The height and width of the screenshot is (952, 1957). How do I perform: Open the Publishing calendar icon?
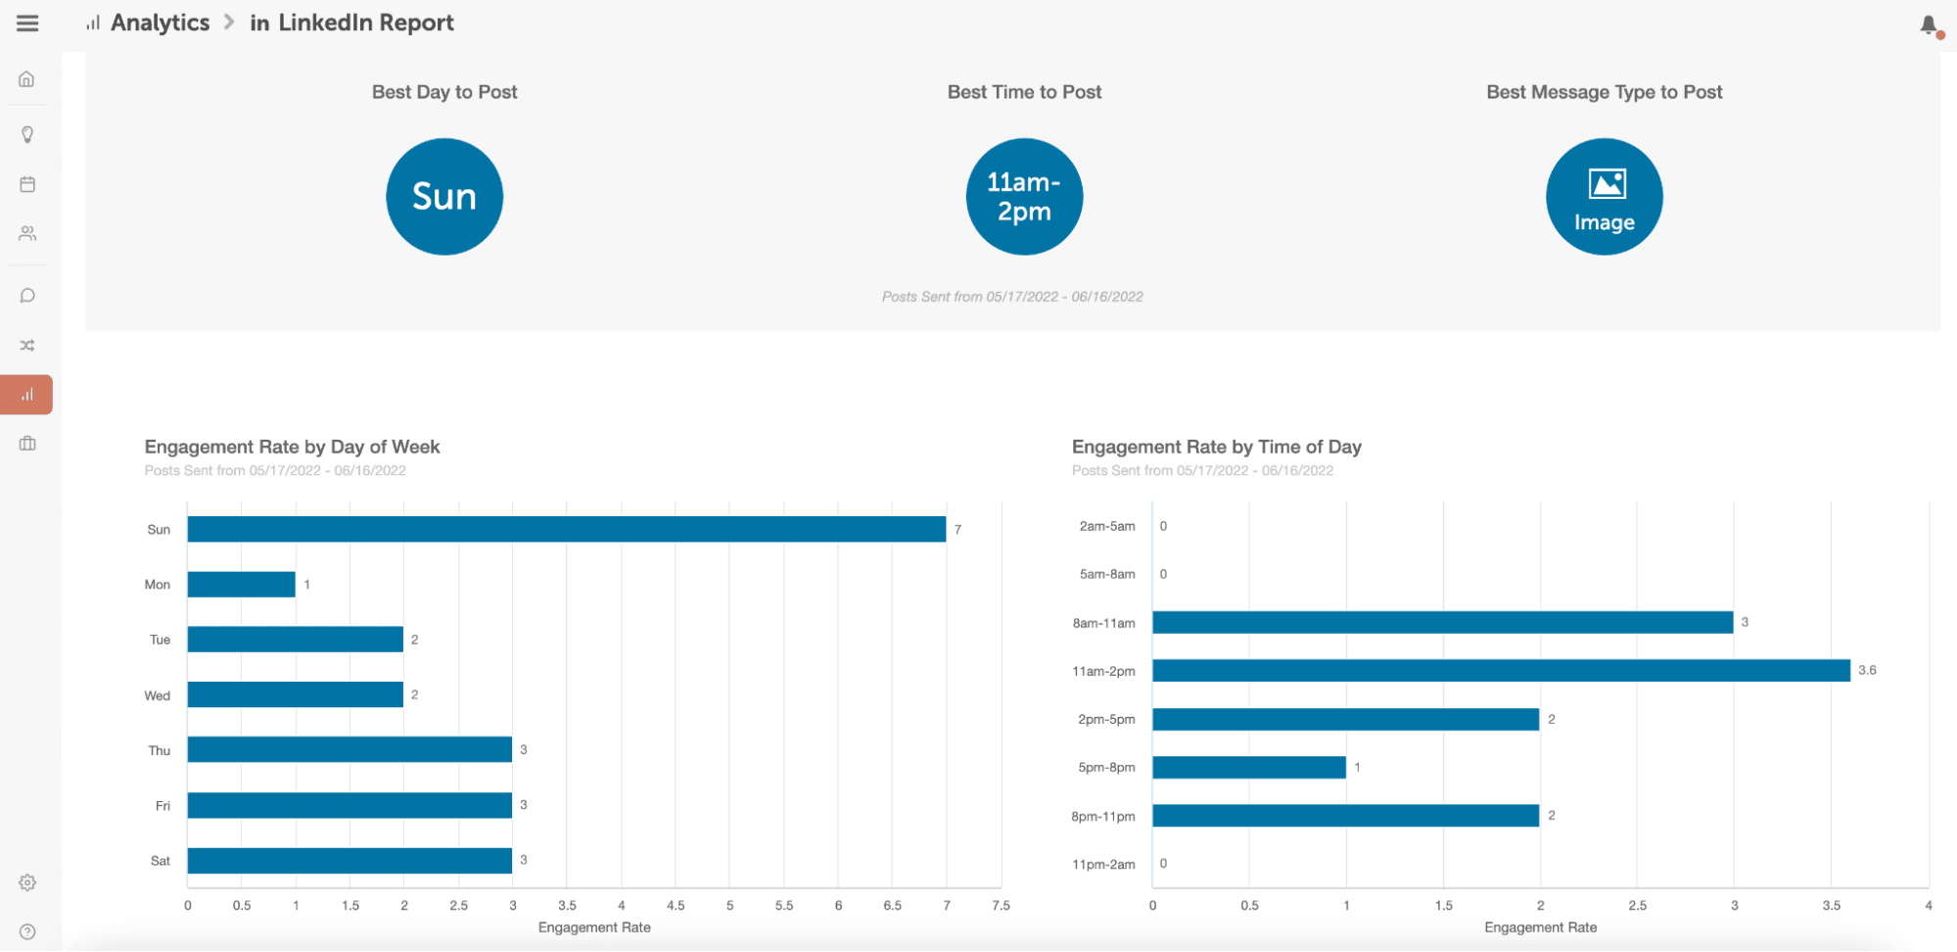click(26, 183)
